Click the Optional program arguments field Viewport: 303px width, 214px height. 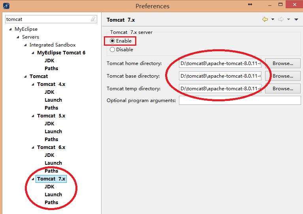[240, 100]
